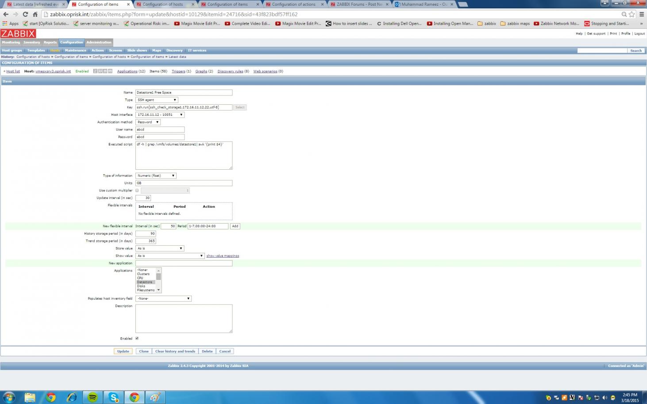Go to Templates submenu
The width and height of the screenshot is (647, 404).
[36, 50]
